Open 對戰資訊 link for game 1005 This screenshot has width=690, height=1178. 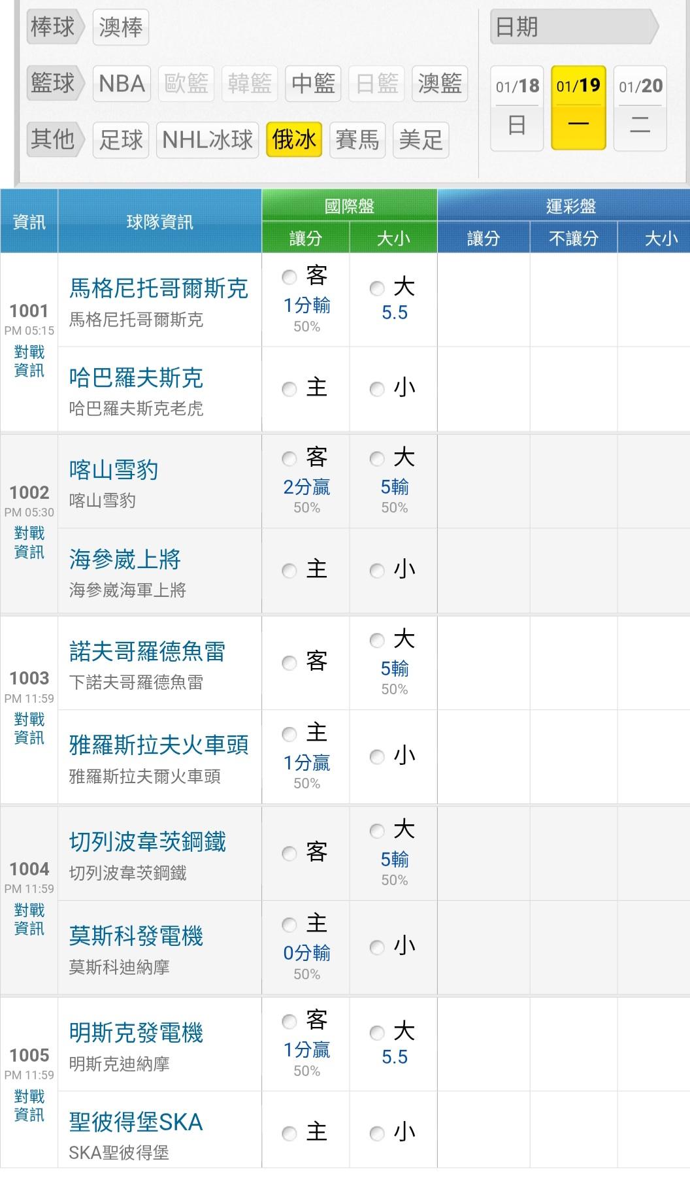click(x=29, y=1106)
